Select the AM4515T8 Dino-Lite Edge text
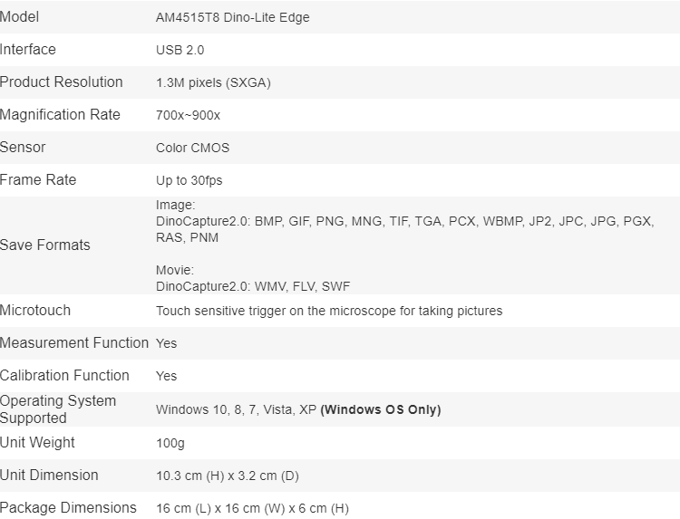The width and height of the screenshot is (680, 519). tap(232, 18)
